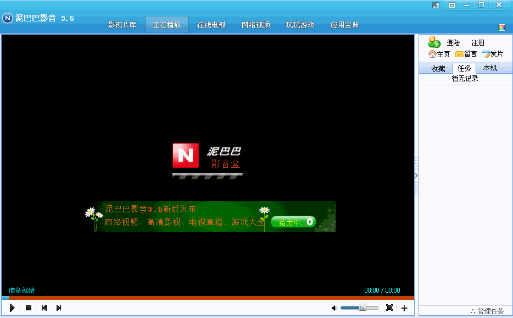Switch to 收藏 favorites tab
The width and height of the screenshot is (513, 318).
click(438, 69)
